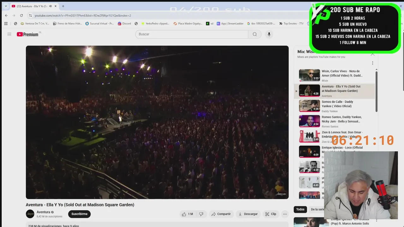Image resolution: width=404 pixels, height=227 pixels.
Task: Dislike the video with thumbs-down icon
Action: pos(201,214)
